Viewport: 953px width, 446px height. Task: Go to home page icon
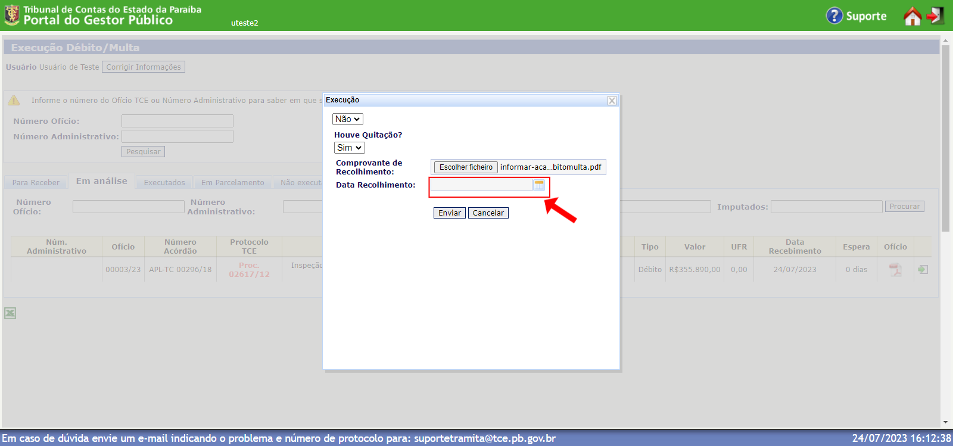[912, 16]
